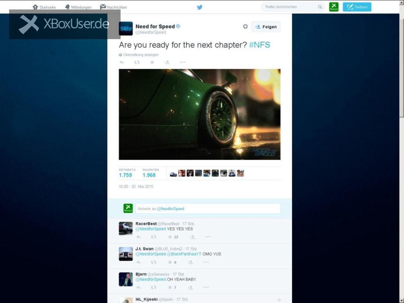Open more options on J.t. Swan's tweet

(206, 262)
